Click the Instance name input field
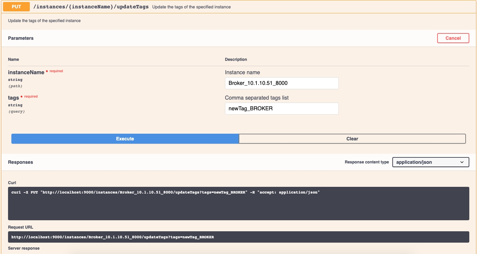477x254 pixels. coord(282,83)
